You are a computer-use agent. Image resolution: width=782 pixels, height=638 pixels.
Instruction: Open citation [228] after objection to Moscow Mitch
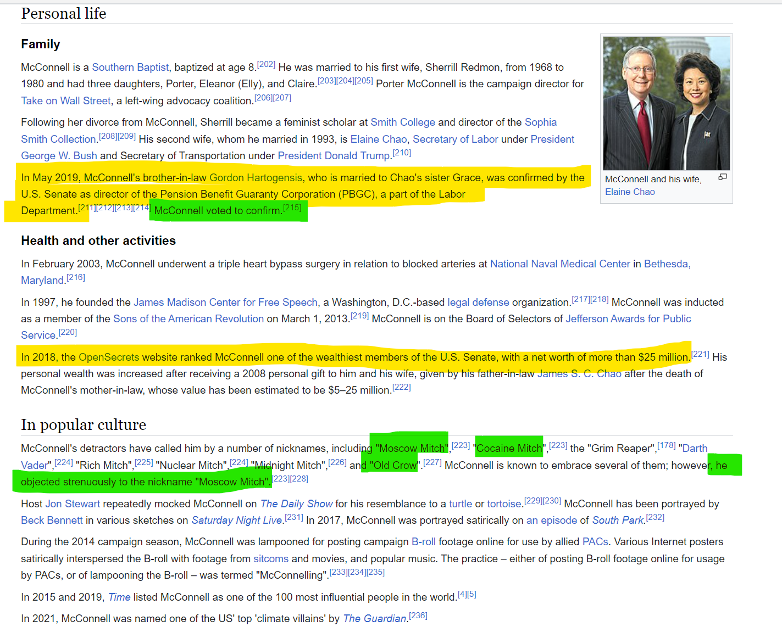[x=300, y=479]
